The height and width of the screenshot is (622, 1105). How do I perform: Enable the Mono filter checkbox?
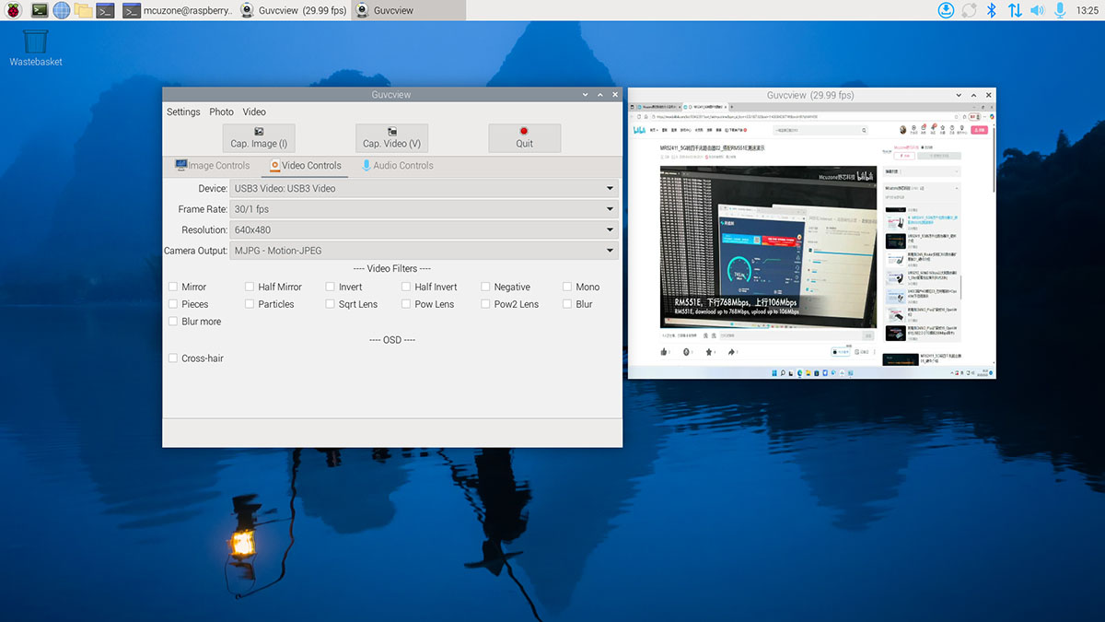pos(567,287)
